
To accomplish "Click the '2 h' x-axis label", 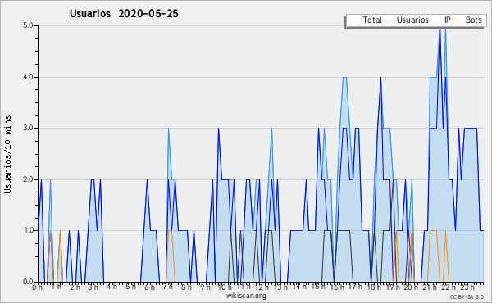I will [75, 287].
